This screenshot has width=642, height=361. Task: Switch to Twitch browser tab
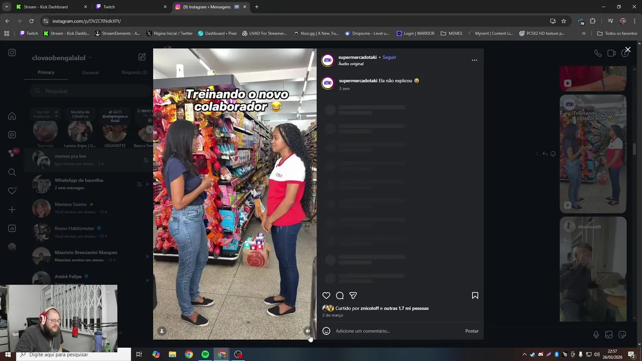[x=130, y=7]
